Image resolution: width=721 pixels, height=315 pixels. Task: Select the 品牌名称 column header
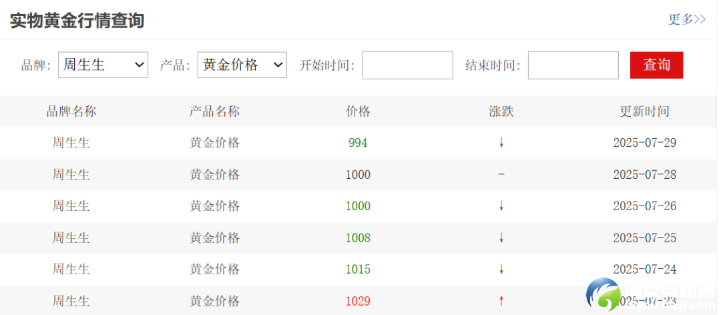pyautogui.click(x=71, y=111)
